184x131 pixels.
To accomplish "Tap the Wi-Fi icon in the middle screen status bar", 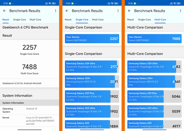I will coord(112,3).
